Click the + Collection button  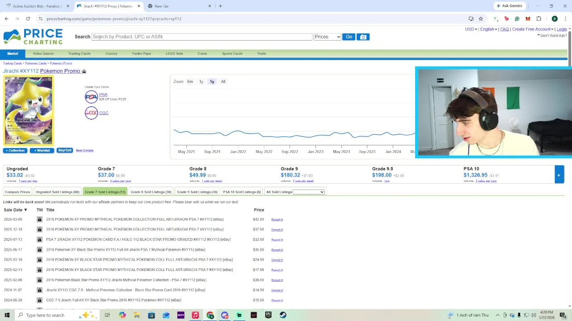coord(15,150)
